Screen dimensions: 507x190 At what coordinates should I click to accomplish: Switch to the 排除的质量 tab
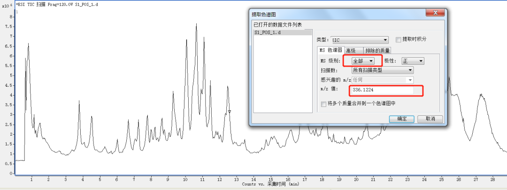[x=377, y=50]
